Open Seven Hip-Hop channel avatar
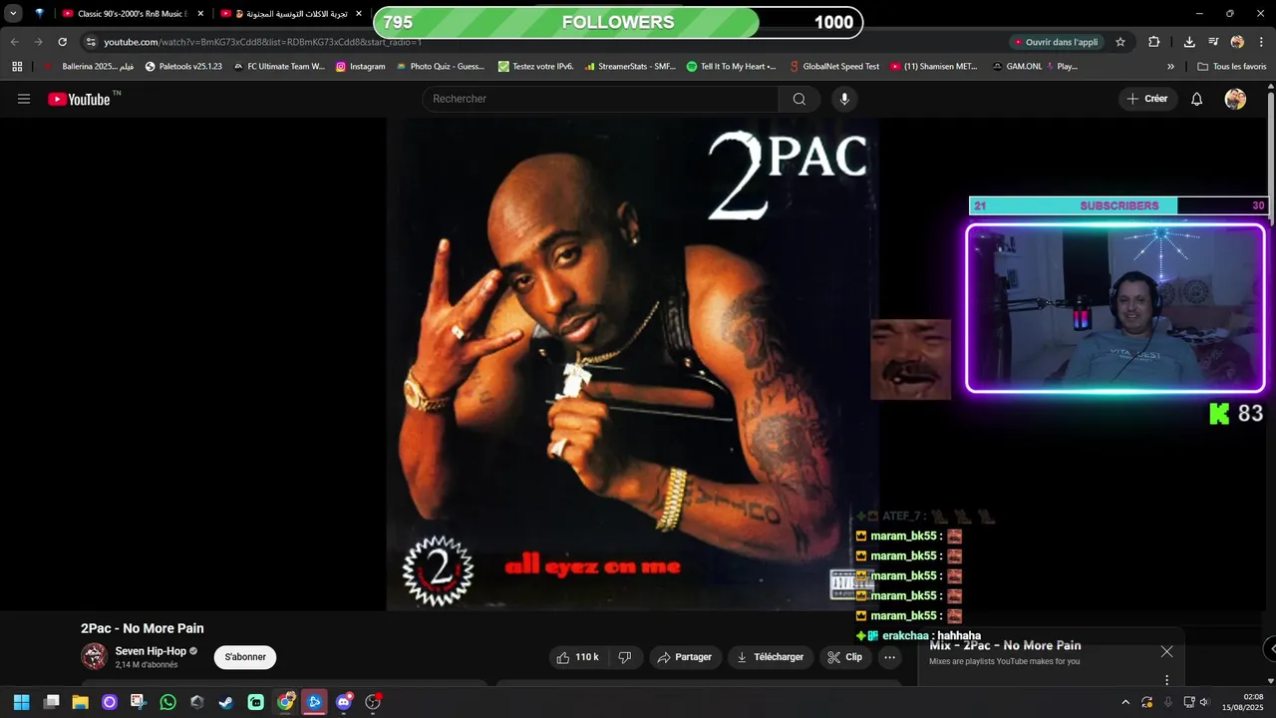The height and width of the screenshot is (718, 1276). 95,656
